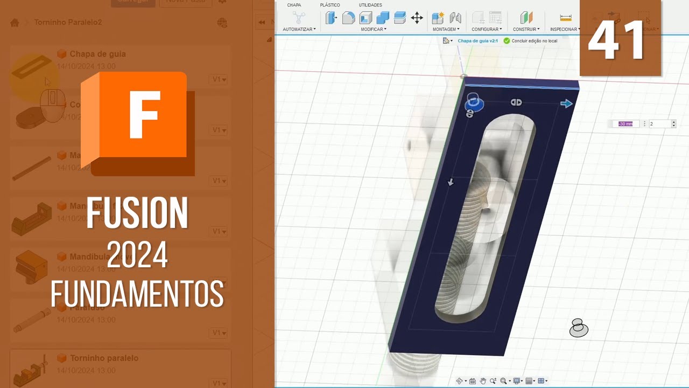Click the Construir offset plane icon
This screenshot has width=689, height=388.
(526, 18)
